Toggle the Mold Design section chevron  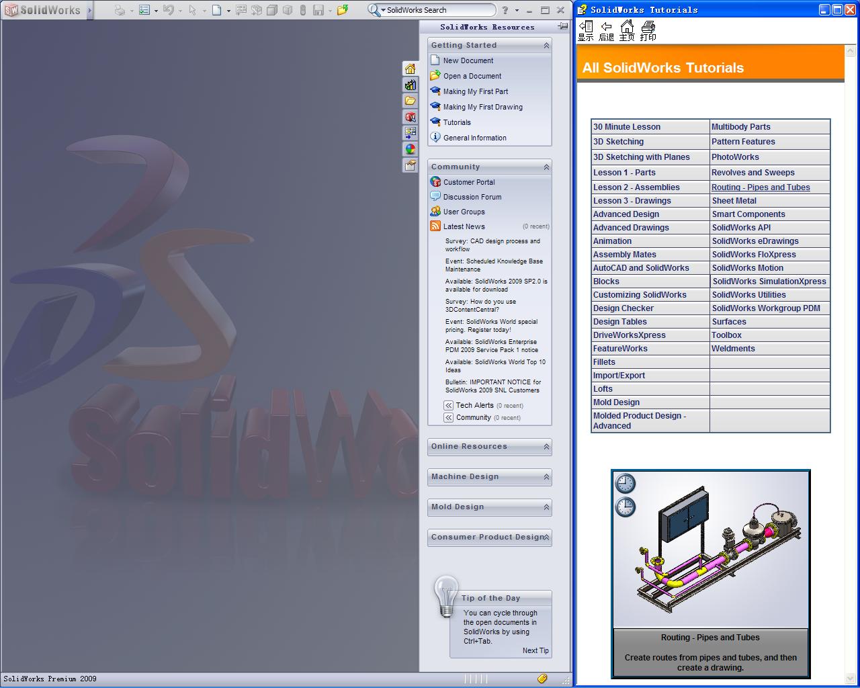pyautogui.click(x=546, y=507)
